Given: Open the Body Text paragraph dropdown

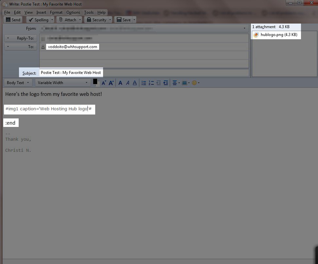Looking at the screenshot, I should click(x=18, y=83).
